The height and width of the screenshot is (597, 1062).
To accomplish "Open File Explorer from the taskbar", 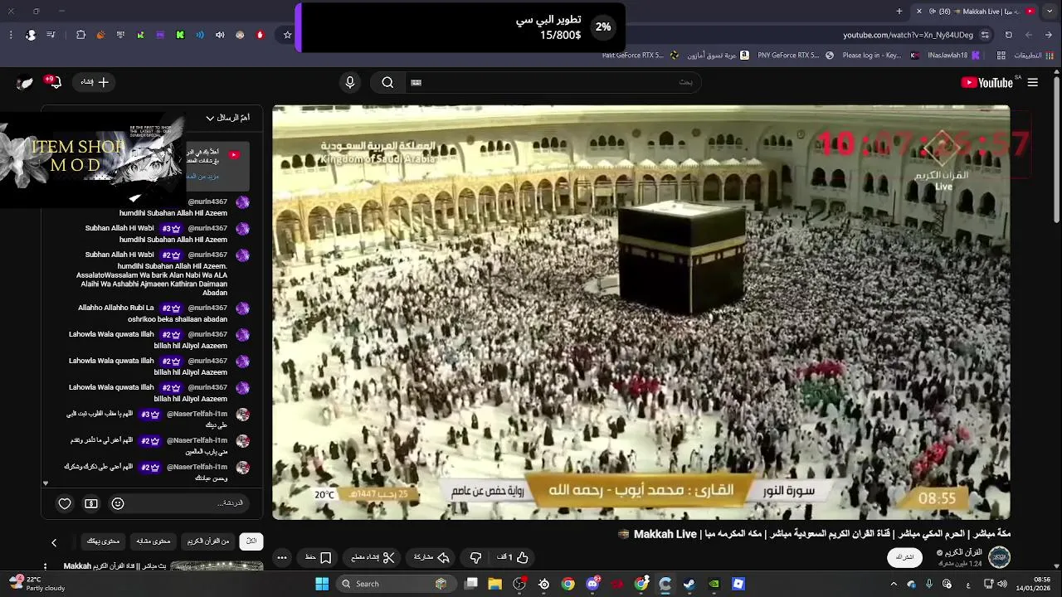I will [x=495, y=584].
